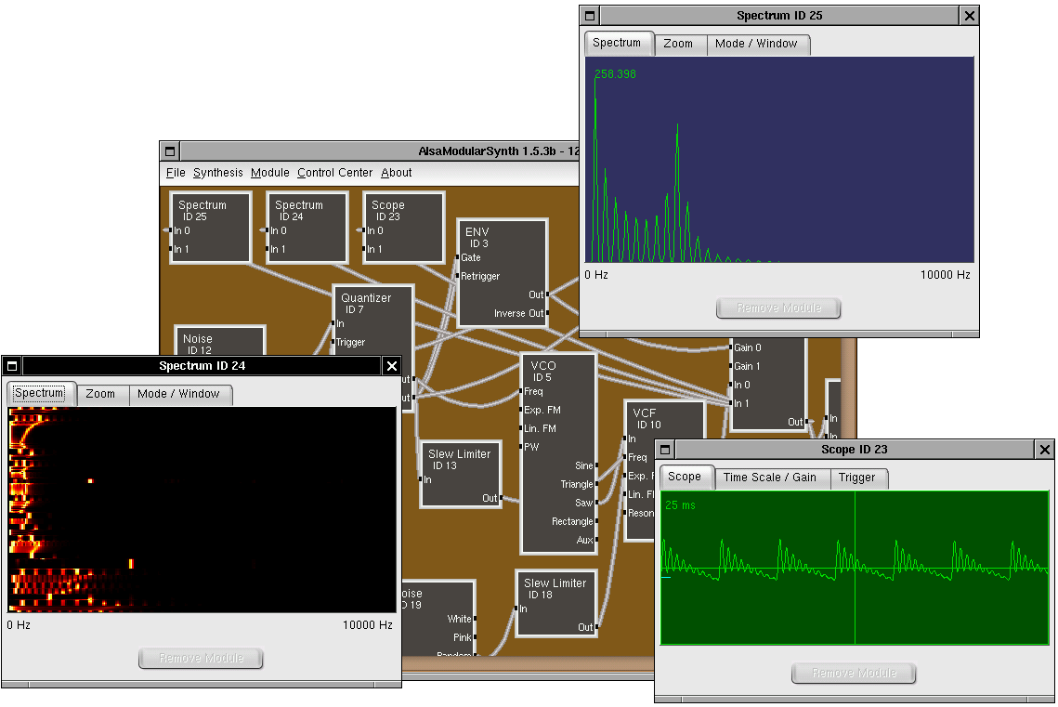
Task: Open the About menu
Action: [397, 173]
